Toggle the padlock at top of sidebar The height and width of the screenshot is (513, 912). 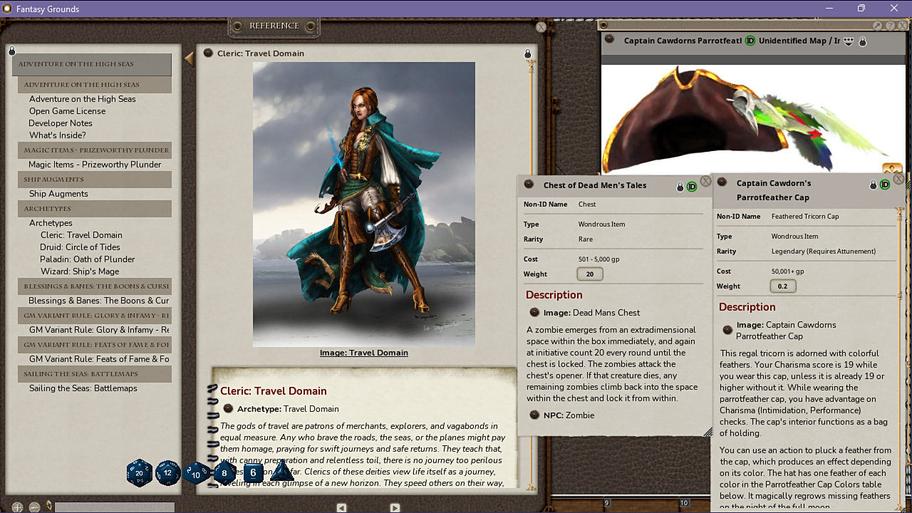point(11,51)
